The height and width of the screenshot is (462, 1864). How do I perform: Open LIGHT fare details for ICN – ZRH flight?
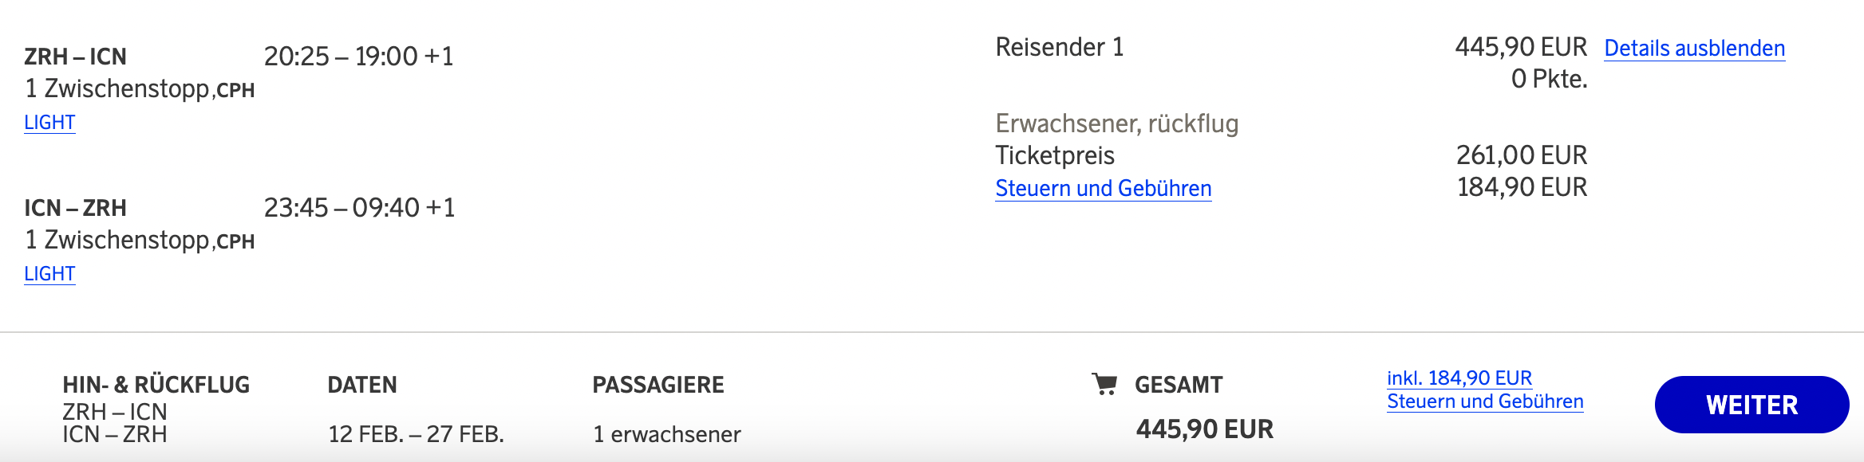tap(49, 274)
